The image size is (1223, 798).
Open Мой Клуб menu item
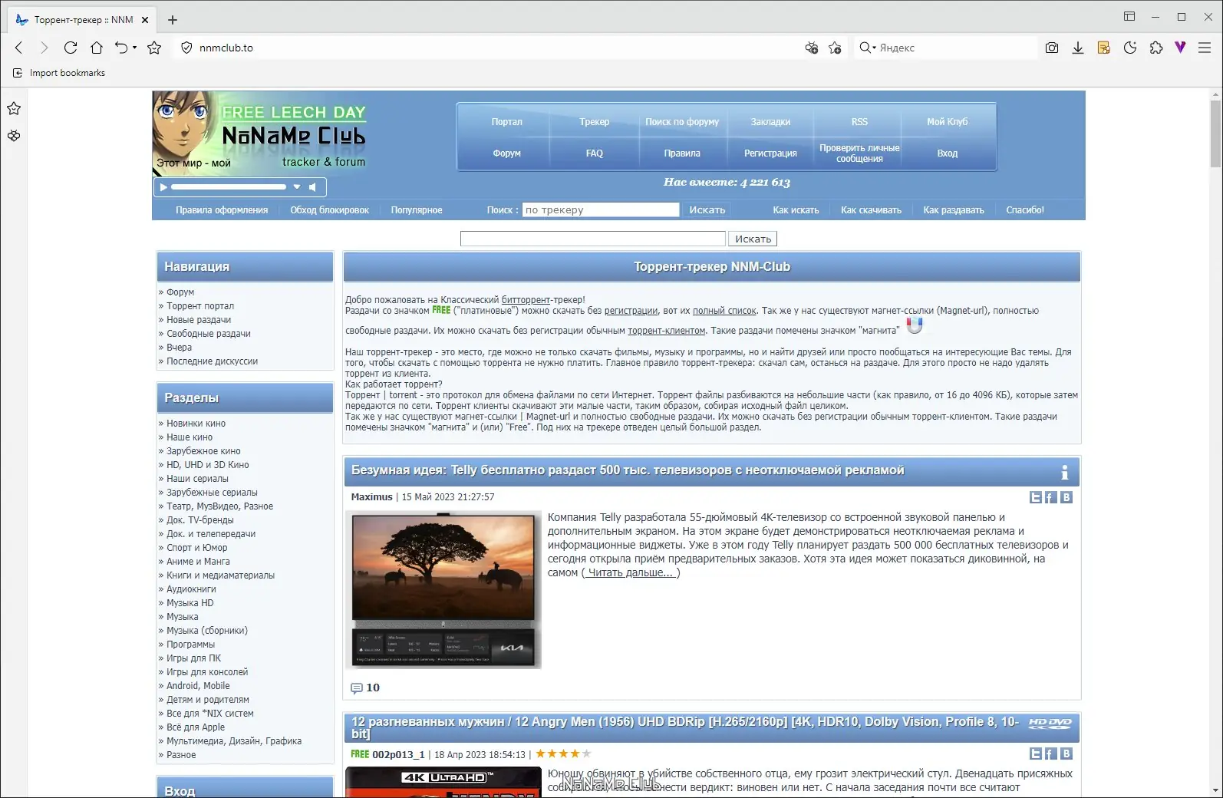pyautogui.click(x=948, y=122)
